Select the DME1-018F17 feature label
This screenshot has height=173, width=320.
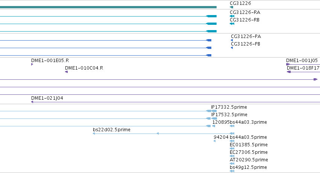coord(303,68)
